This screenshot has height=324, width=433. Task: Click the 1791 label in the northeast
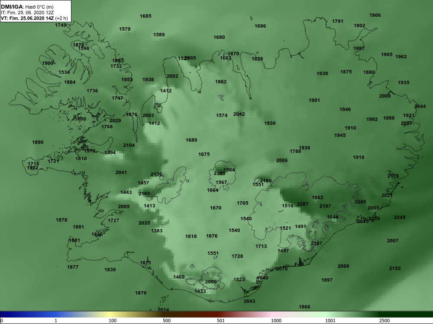tap(338, 21)
